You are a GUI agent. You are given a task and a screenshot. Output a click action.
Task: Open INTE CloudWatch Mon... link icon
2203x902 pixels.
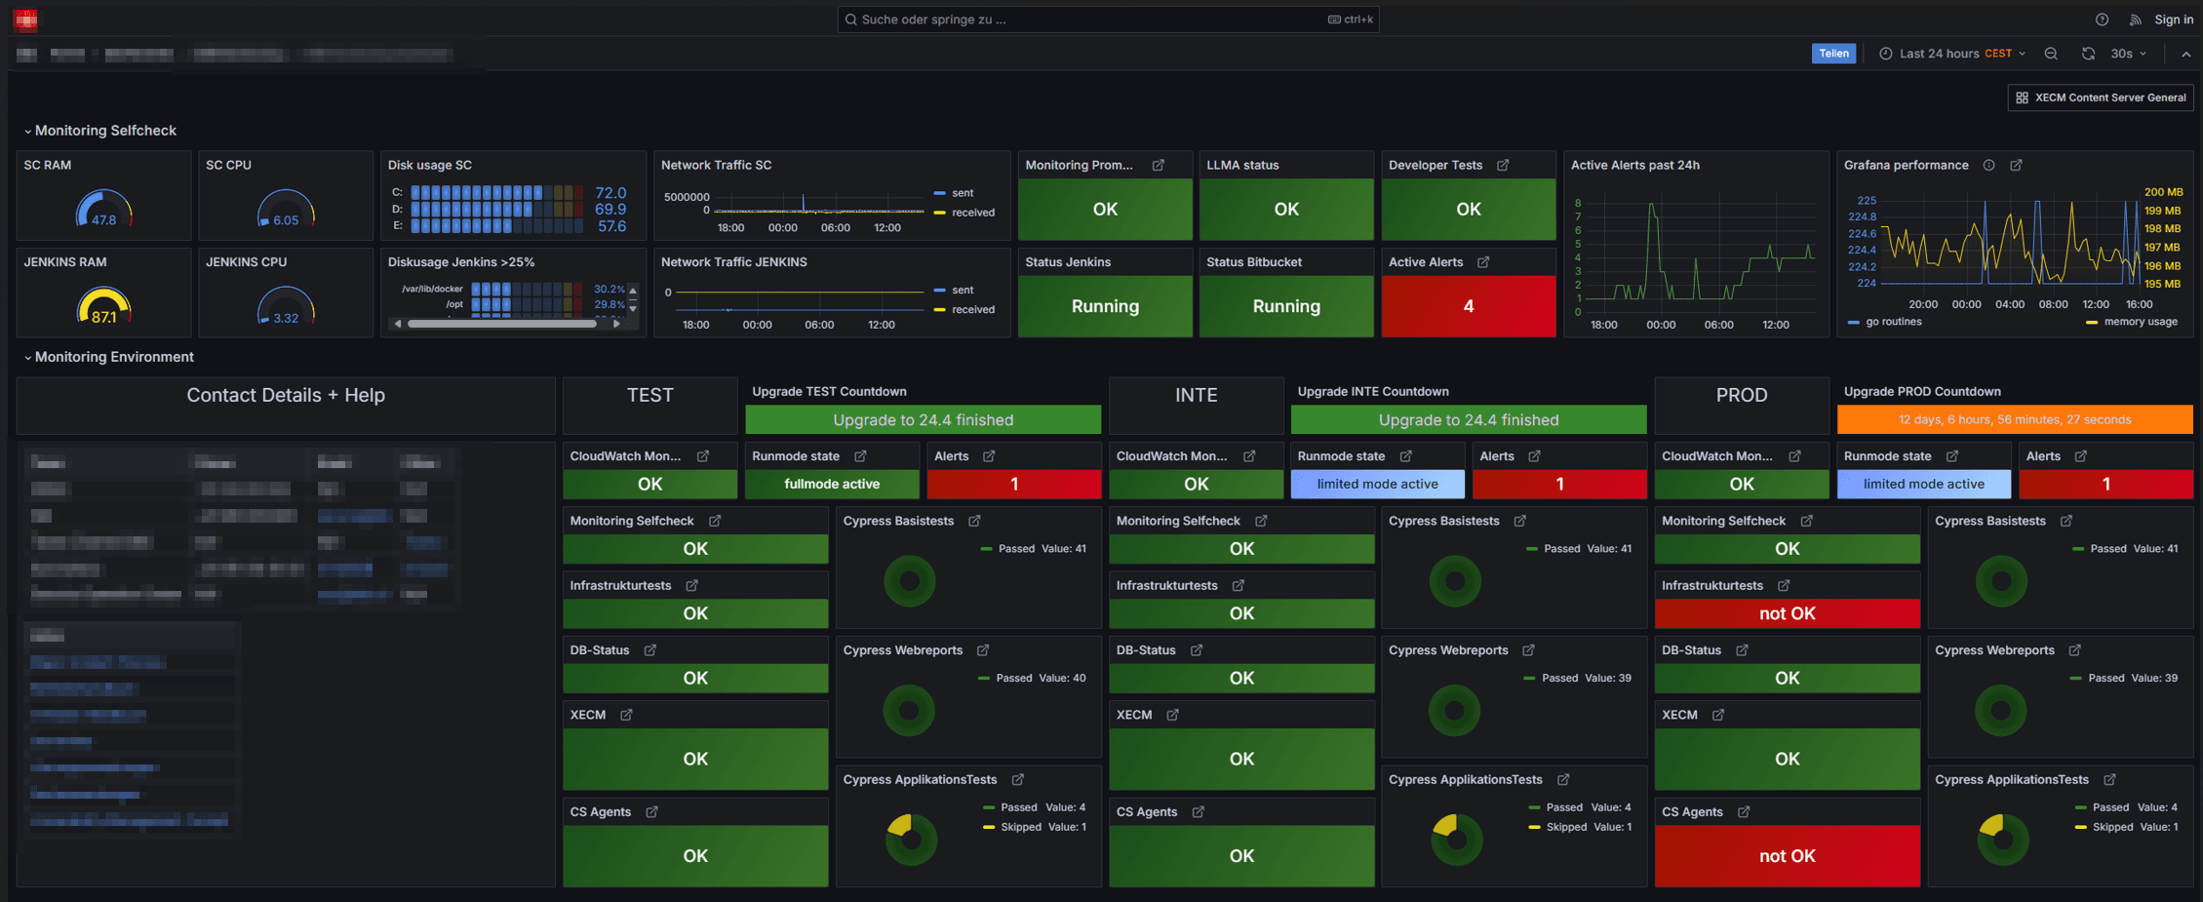[1249, 456]
